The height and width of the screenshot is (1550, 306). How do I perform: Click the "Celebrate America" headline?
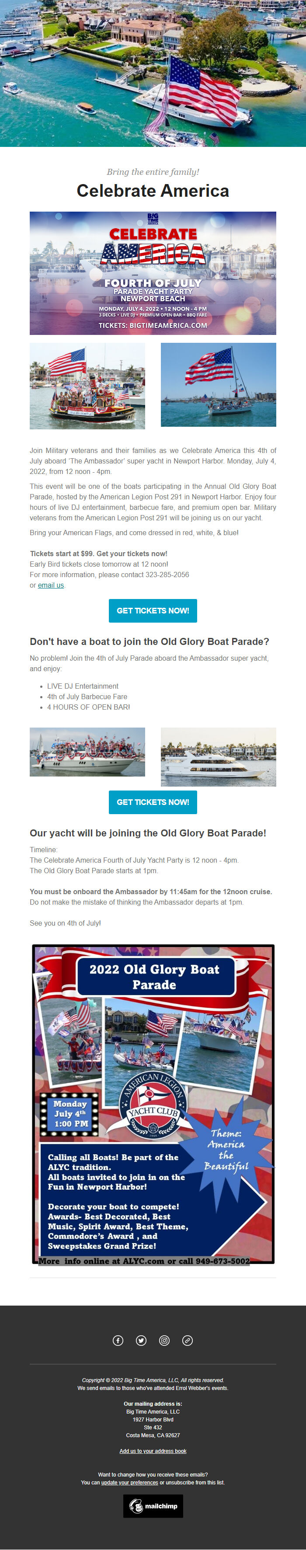[x=153, y=191]
